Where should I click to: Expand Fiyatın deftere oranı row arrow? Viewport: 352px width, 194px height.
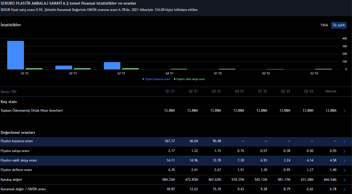point(344,170)
